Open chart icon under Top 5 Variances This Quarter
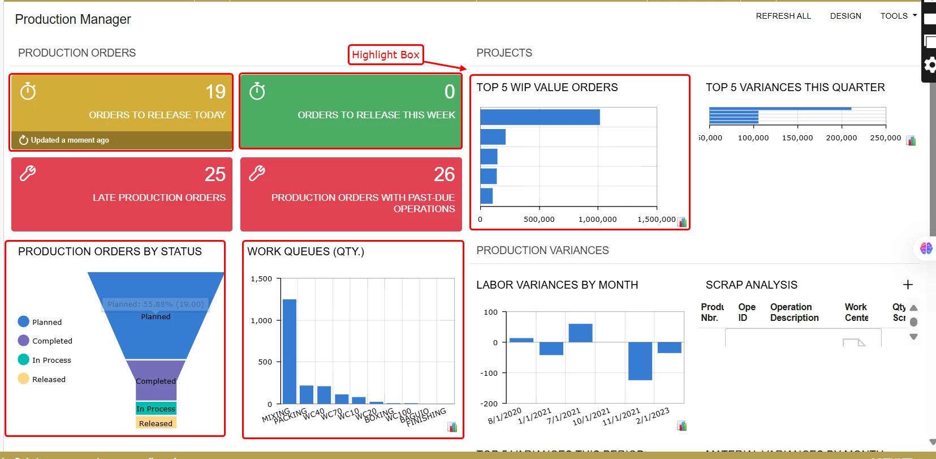The height and width of the screenshot is (459, 936). pos(911,140)
